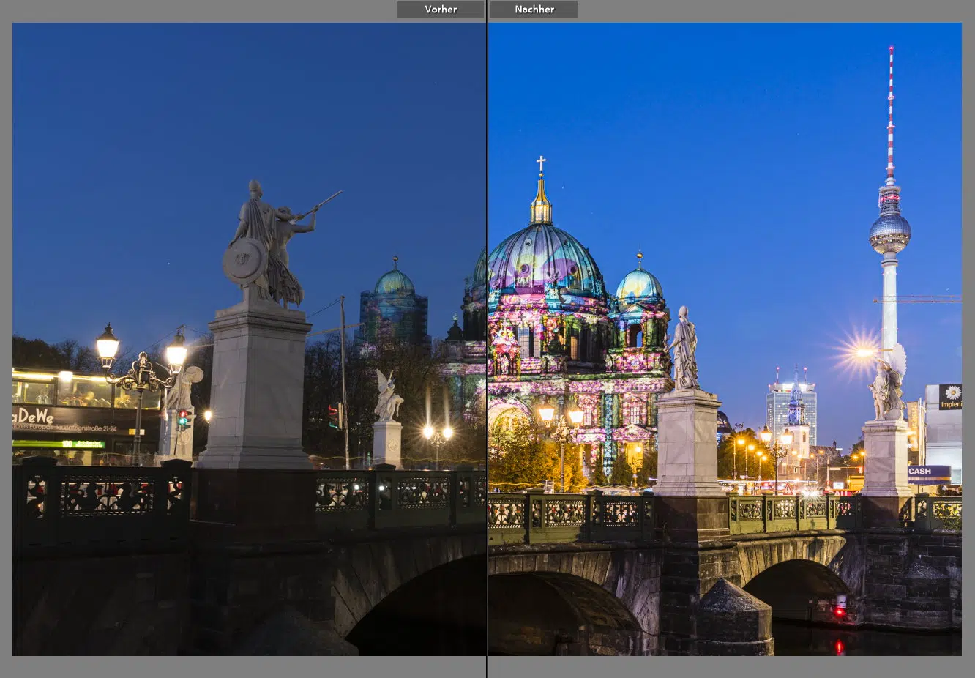Click the TV tower sphere in the Nachher image
This screenshot has height=678, width=975.
pyautogui.click(x=889, y=232)
